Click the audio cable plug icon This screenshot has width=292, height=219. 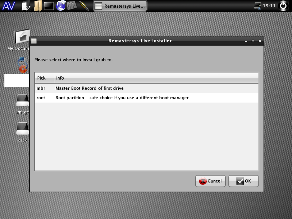coord(84,6)
